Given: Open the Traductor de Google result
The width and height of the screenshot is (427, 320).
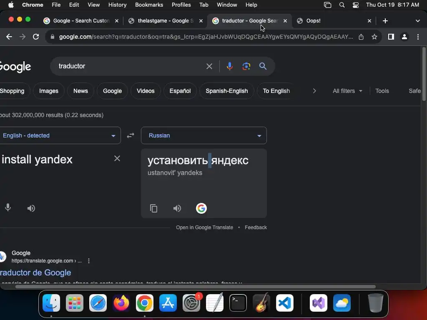Looking at the screenshot, I should point(35,272).
